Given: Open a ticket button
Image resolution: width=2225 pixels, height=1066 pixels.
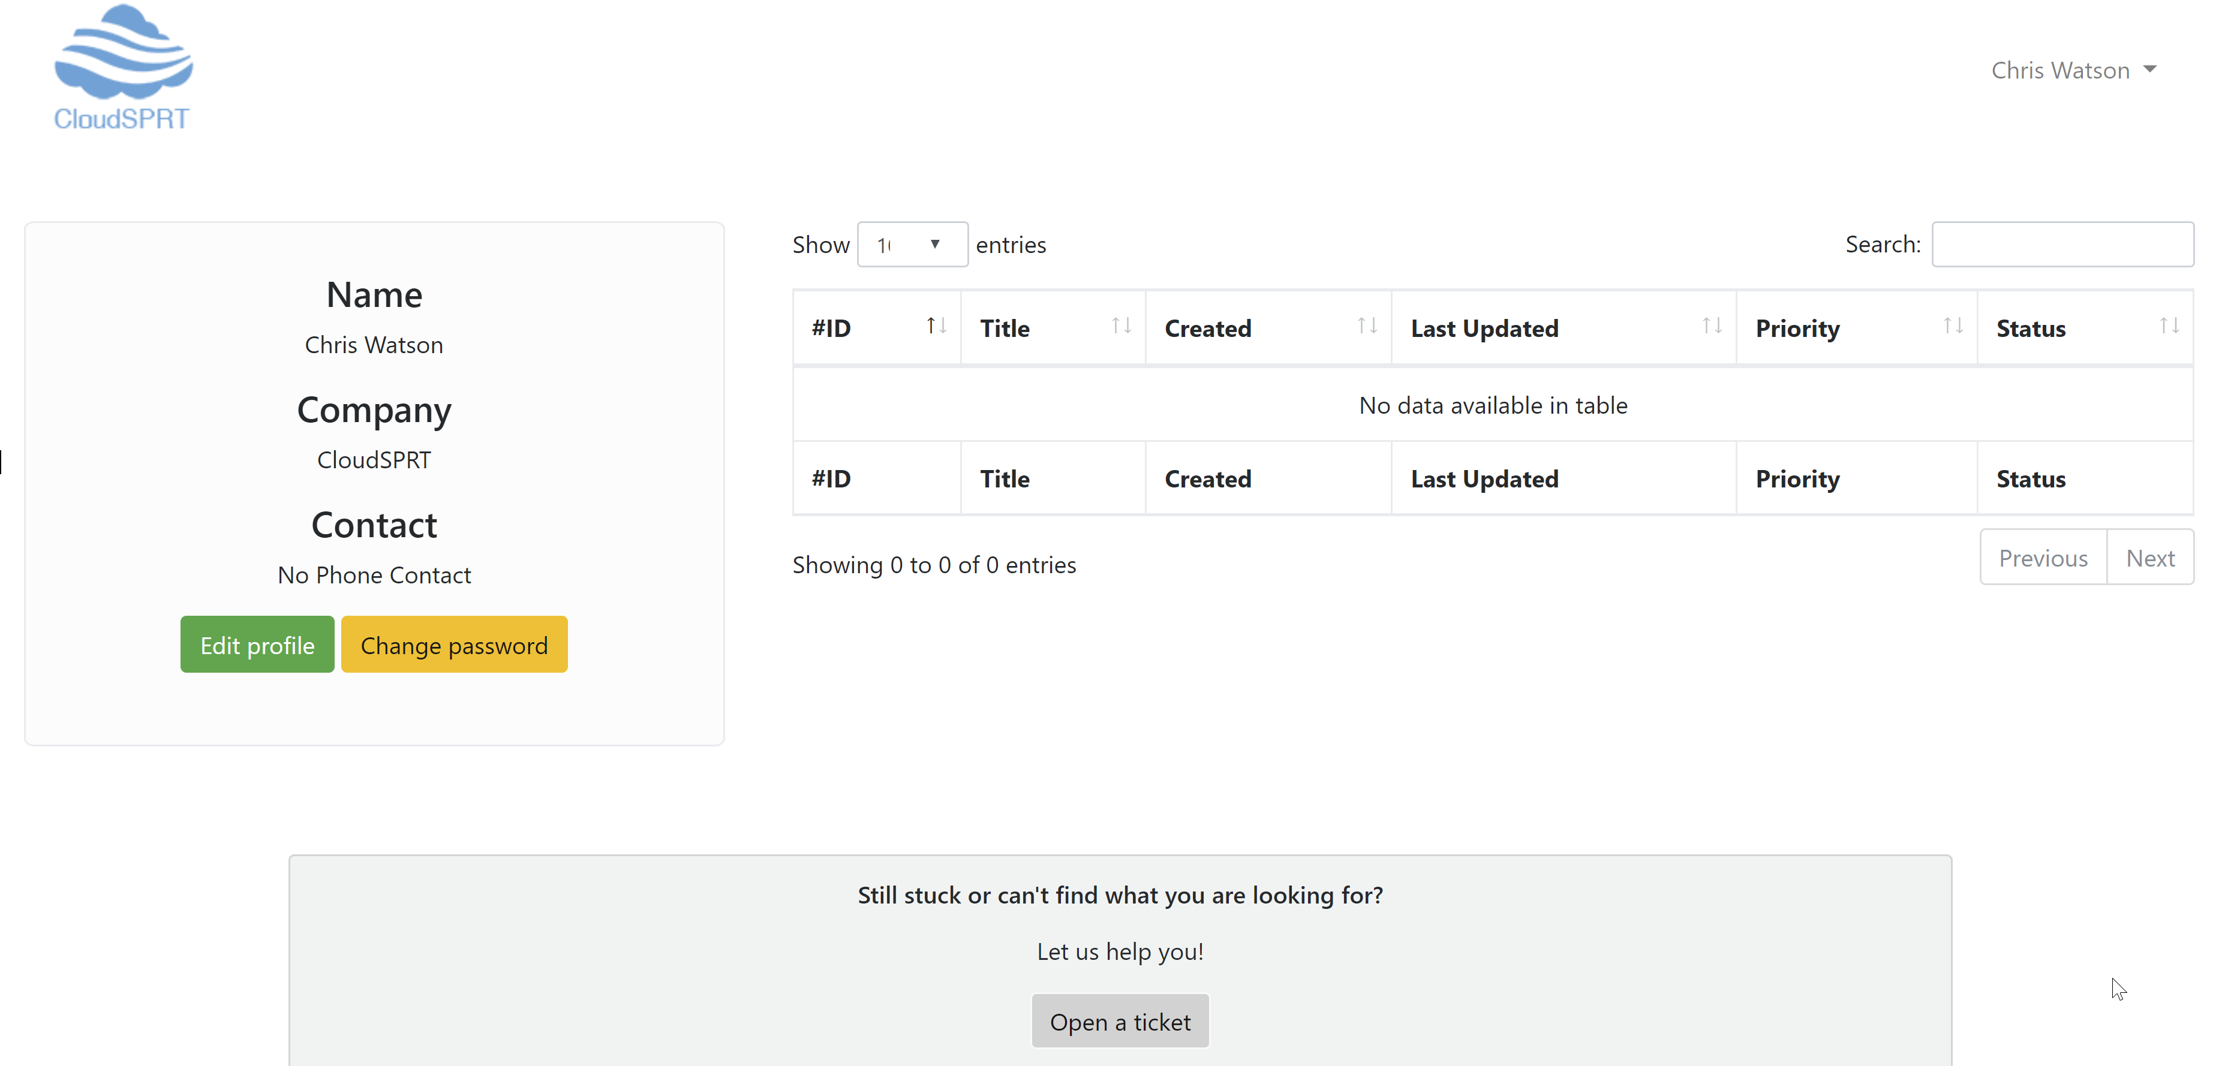Looking at the screenshot, I should 1120,1021.
